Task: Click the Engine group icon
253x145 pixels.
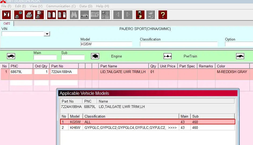Action: click(95, 56)
